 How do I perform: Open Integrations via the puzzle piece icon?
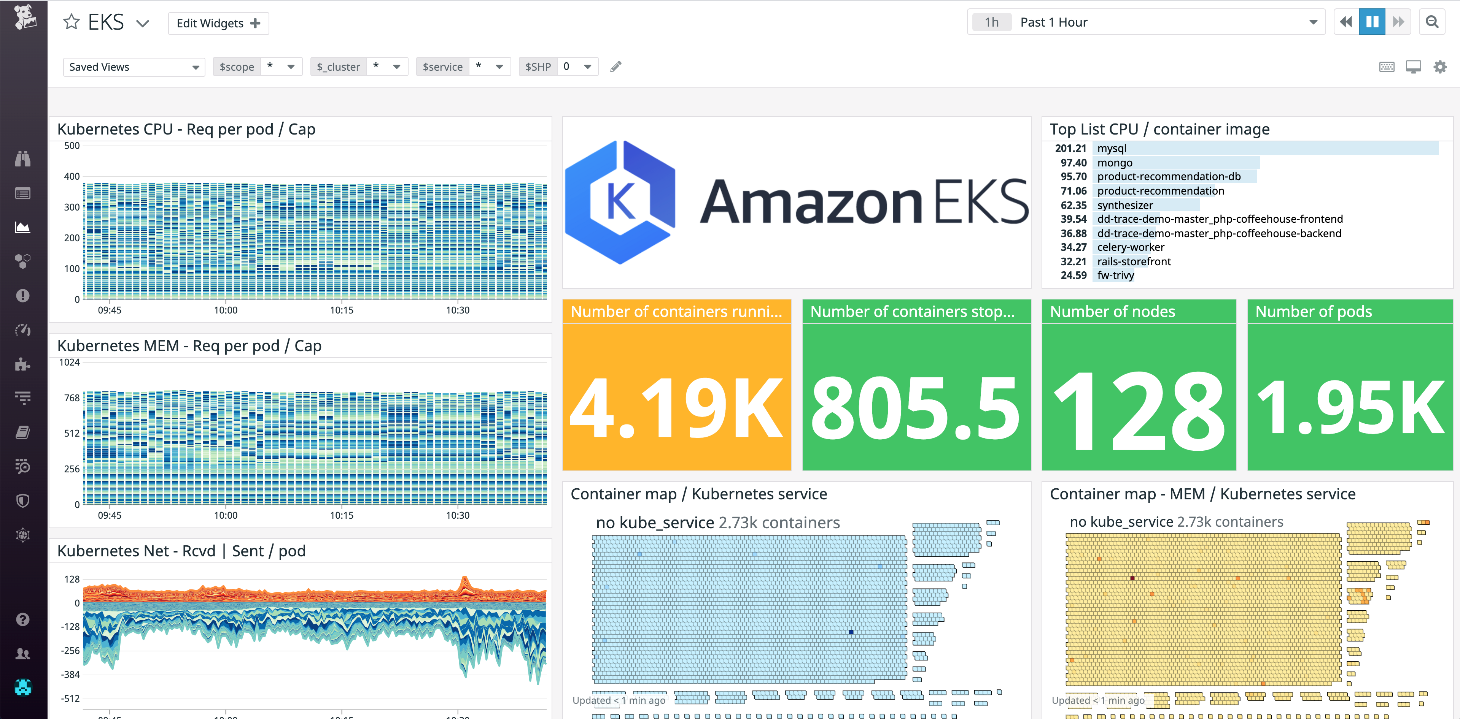(23, 364)
